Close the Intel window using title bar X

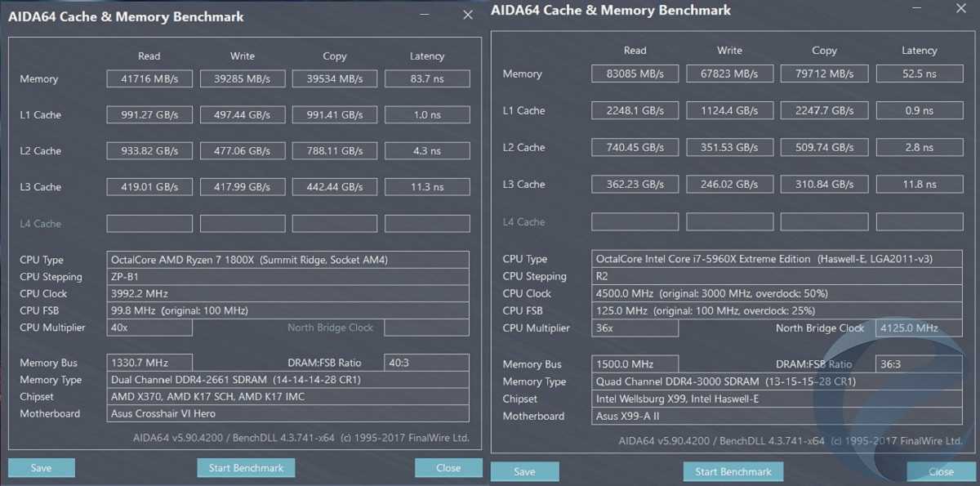coord(960,8)
